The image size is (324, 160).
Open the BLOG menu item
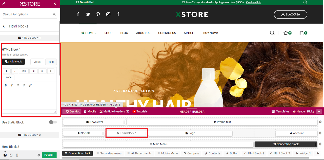tap(124, 33)
